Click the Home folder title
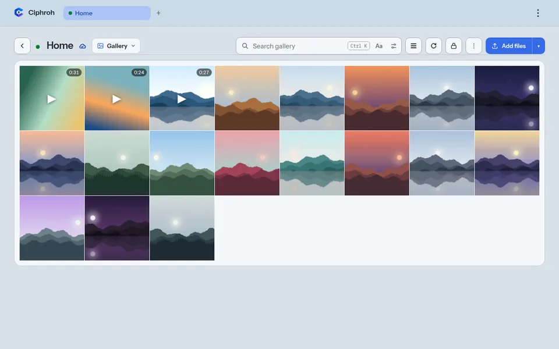 [60, 45]
